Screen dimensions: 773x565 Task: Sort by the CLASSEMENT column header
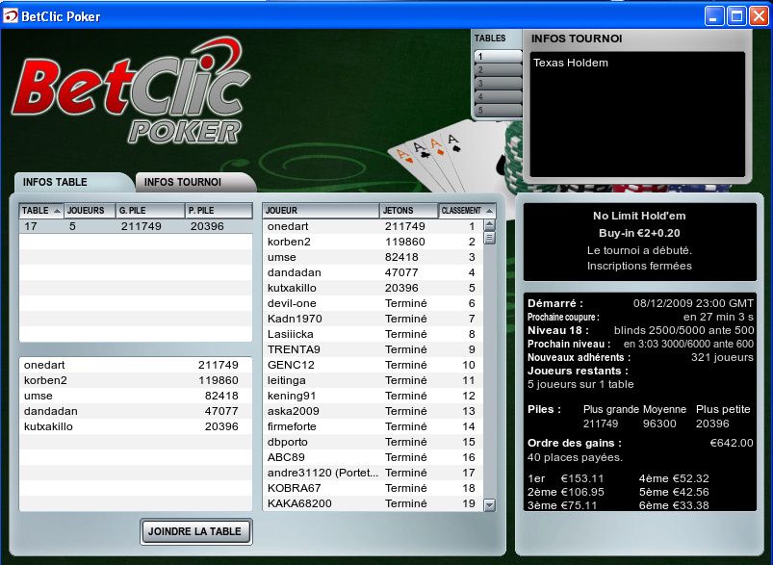[x=467, y=211]
